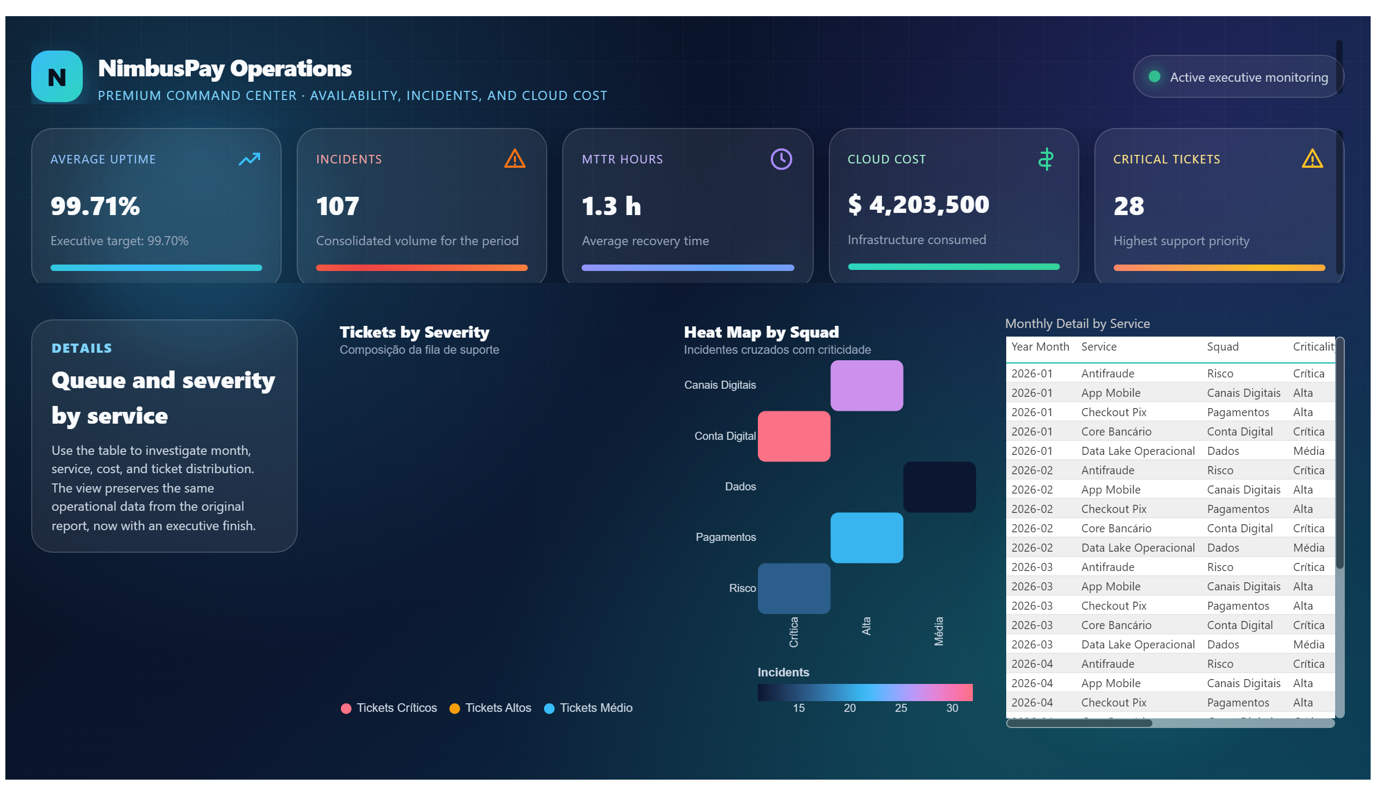Screen dimensions: 1376x785
Task: Click the Incidents heat map color scale
Action: (865, 693)
